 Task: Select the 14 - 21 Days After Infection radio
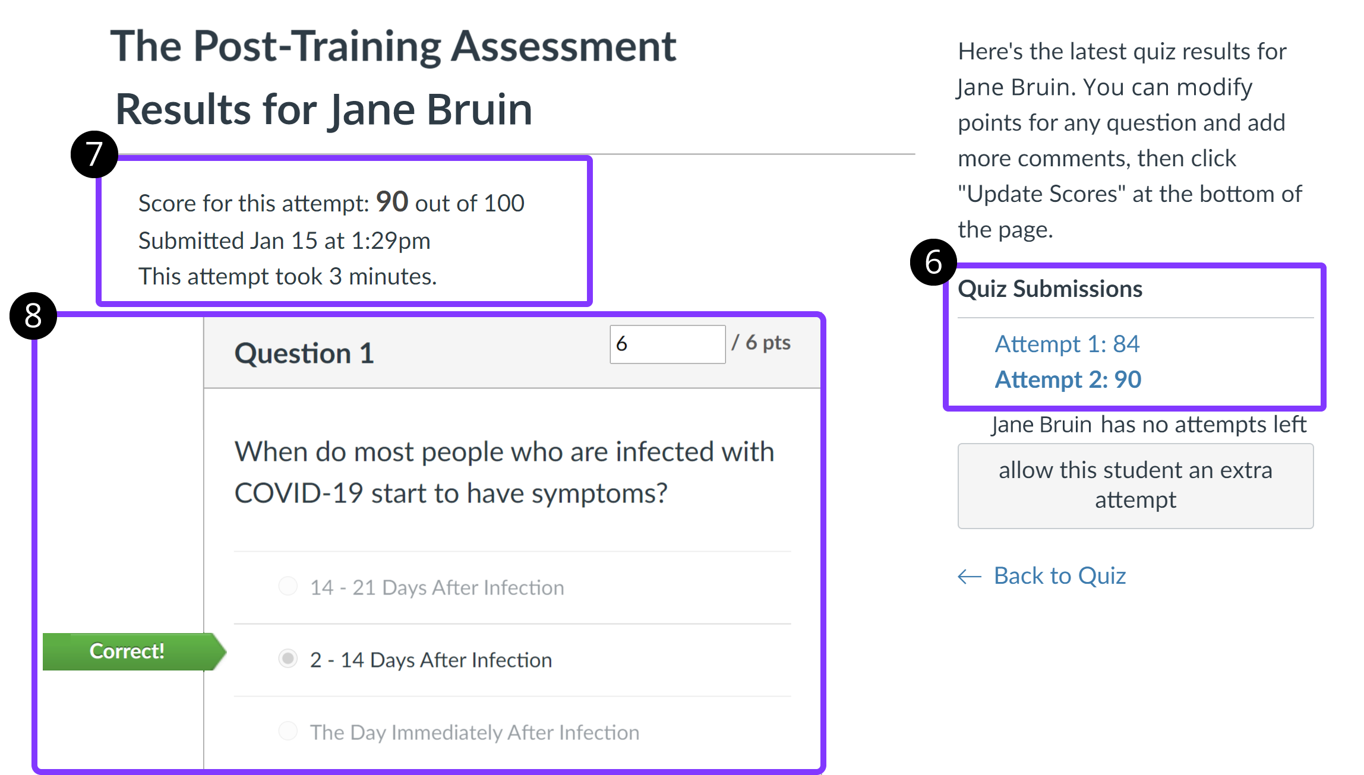(x=288, y=586)
